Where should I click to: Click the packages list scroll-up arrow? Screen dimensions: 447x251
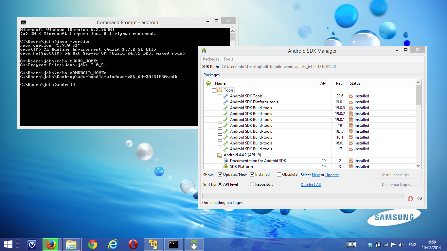coord(418,82)
